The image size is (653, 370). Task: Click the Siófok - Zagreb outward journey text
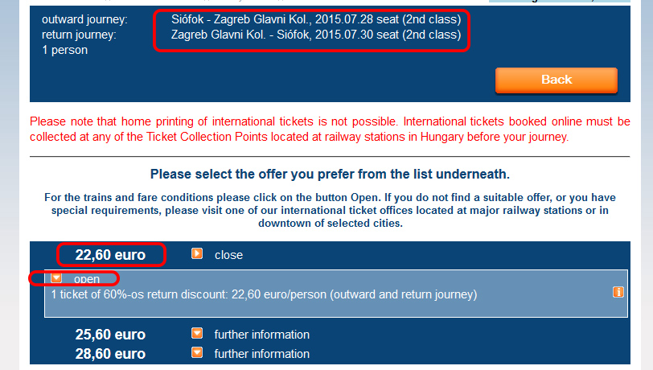click(316, 19)
